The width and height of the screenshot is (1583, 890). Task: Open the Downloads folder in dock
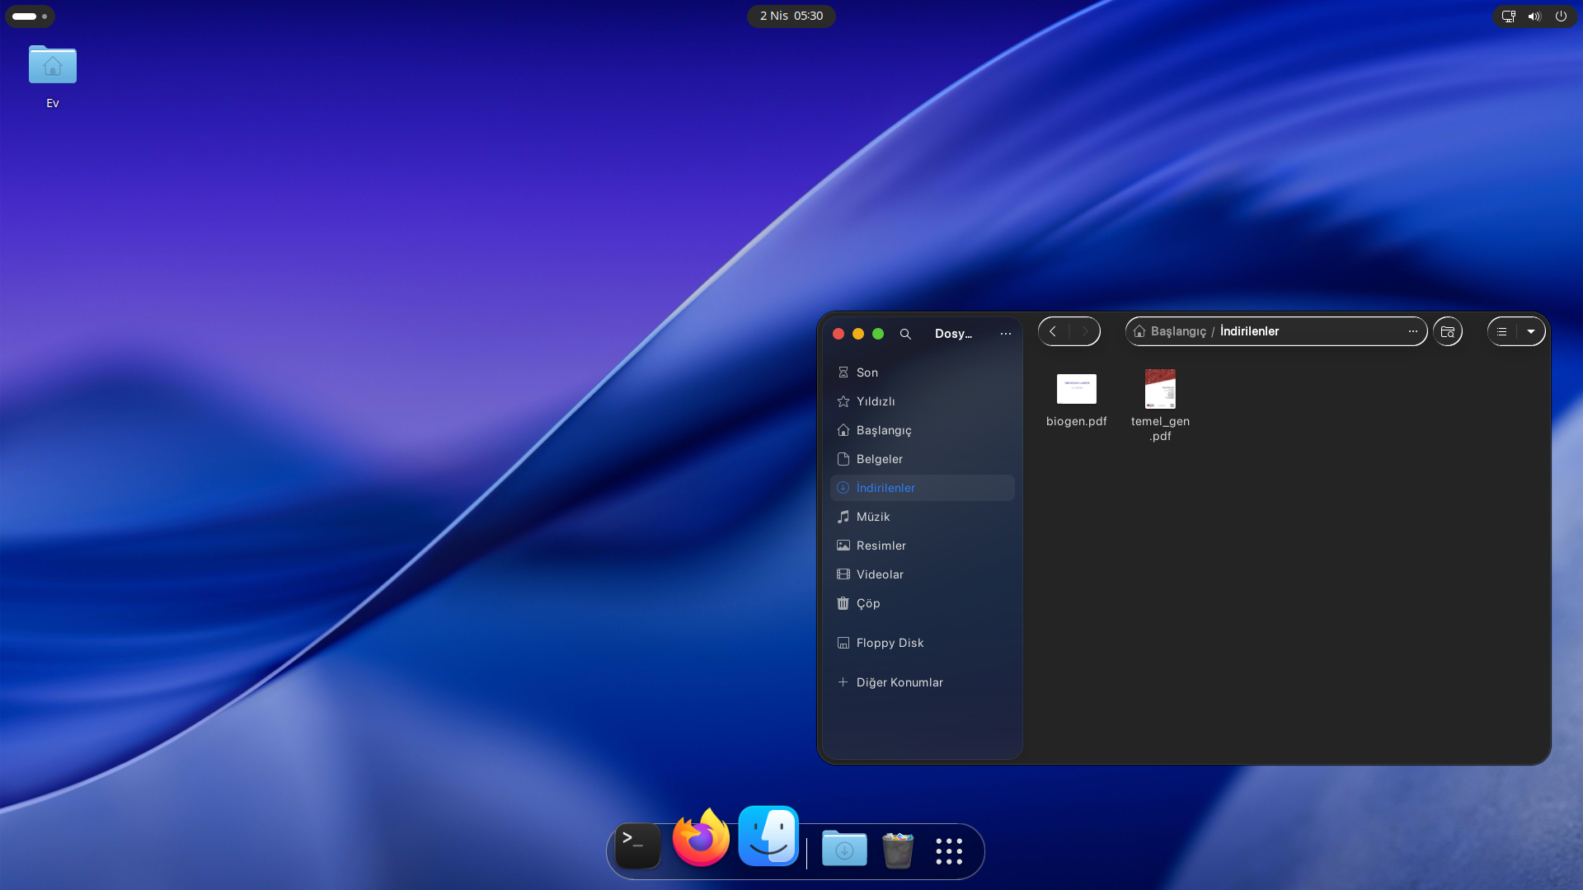[x=844, y=848]
